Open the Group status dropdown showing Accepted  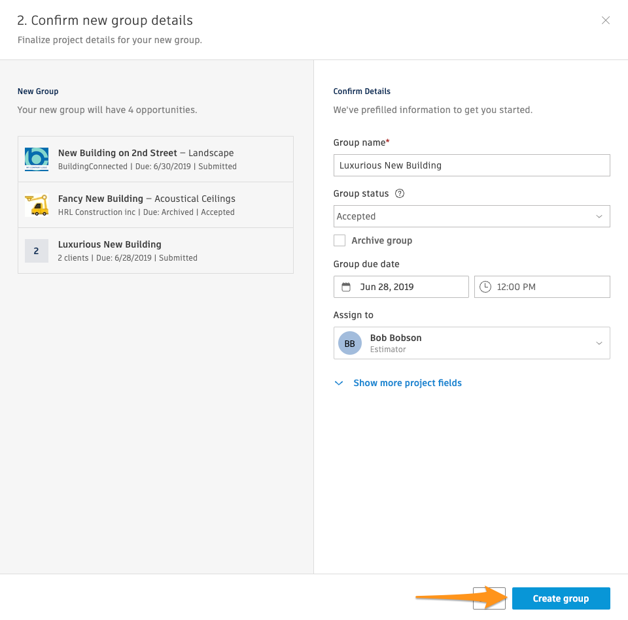point(471,216)
